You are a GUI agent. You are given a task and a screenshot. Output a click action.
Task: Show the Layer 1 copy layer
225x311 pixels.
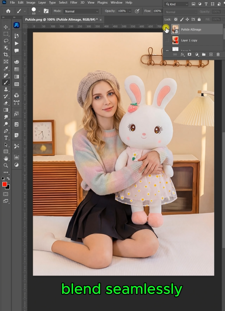tap(167, 40)
